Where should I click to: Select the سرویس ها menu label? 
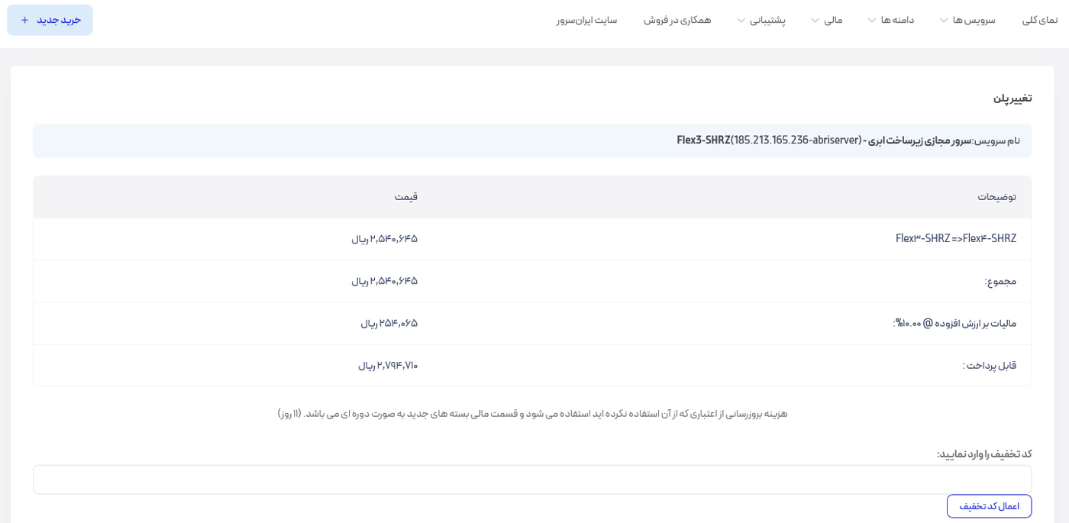click(974, 20)
